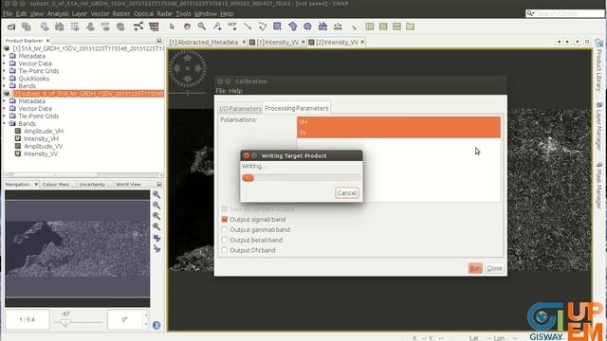Expand Quicklooks folder in Product Explorer

coord(5,79)
